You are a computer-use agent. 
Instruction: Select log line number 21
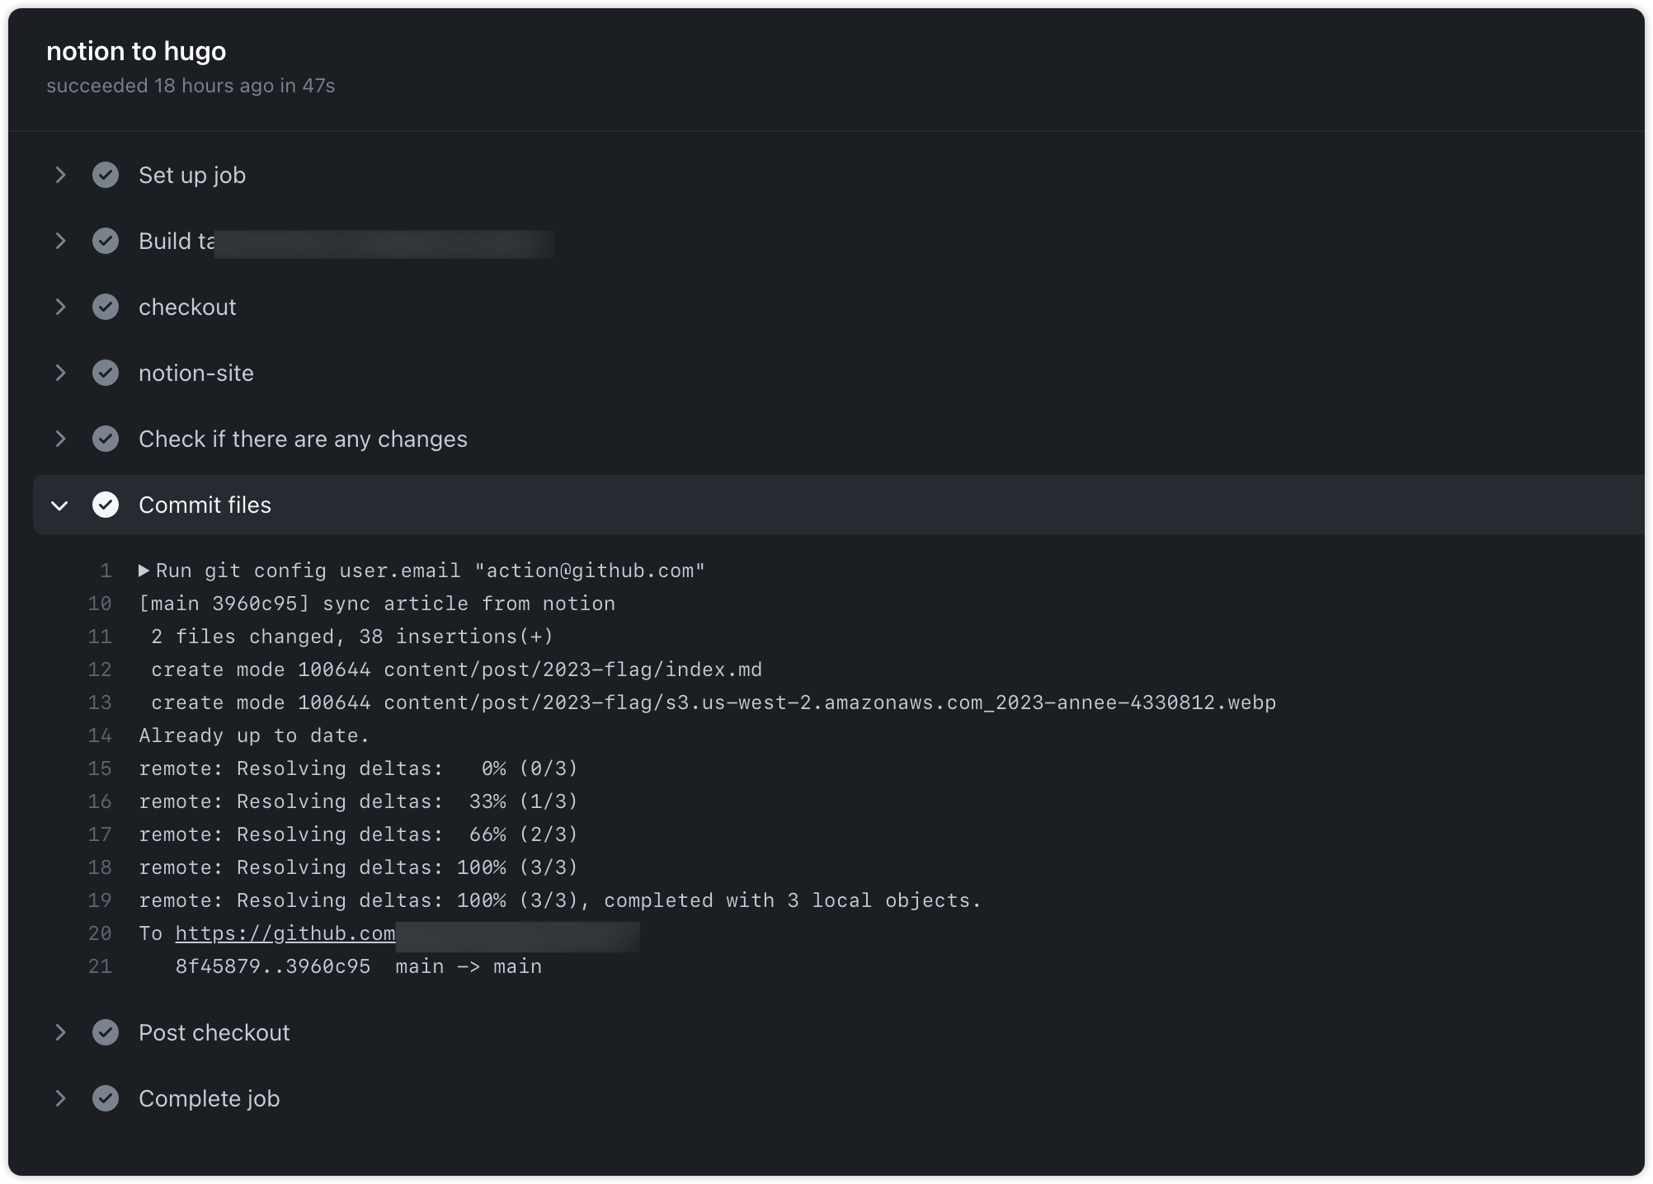coord(100,966)
